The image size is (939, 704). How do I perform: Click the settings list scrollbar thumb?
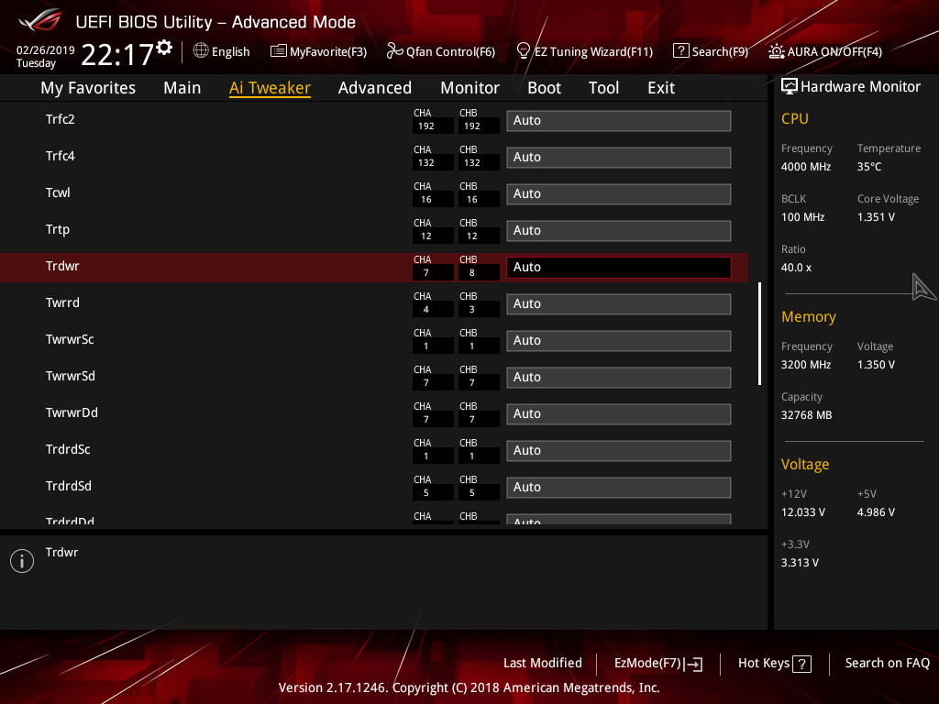[759, 334]
